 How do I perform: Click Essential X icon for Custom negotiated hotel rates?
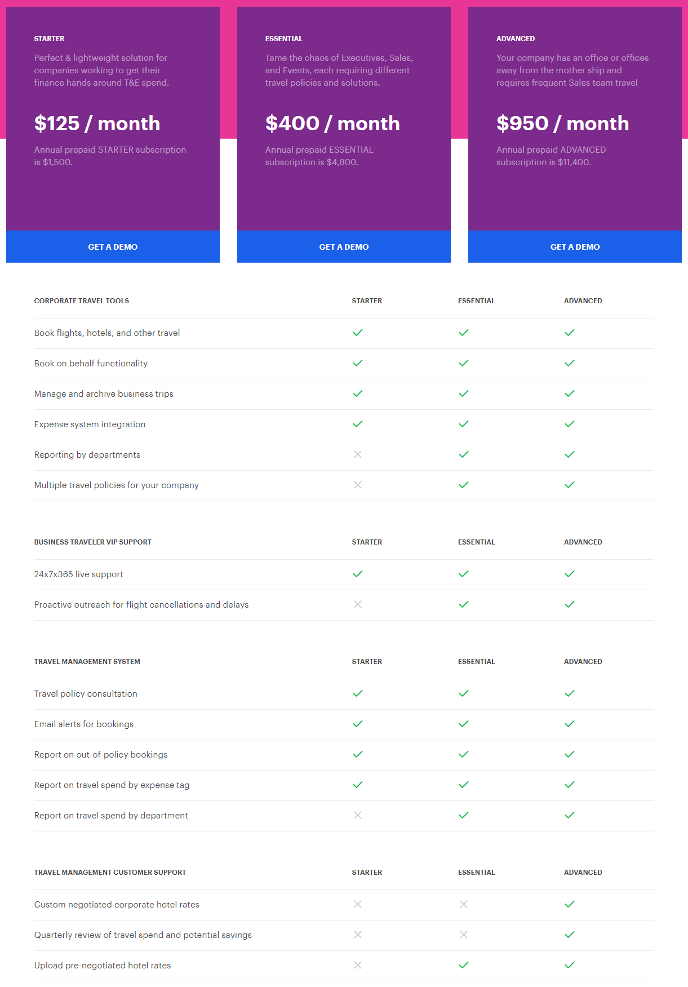pos(464,904)
